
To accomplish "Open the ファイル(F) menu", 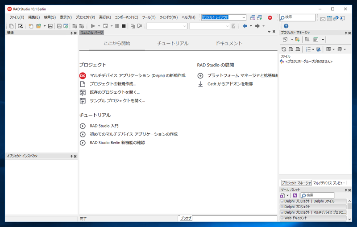I will [x=17, y=17].
